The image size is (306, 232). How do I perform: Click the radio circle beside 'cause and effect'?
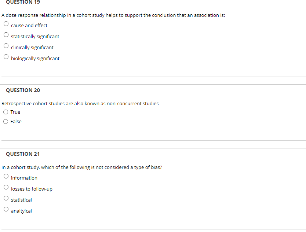point(6,23)
